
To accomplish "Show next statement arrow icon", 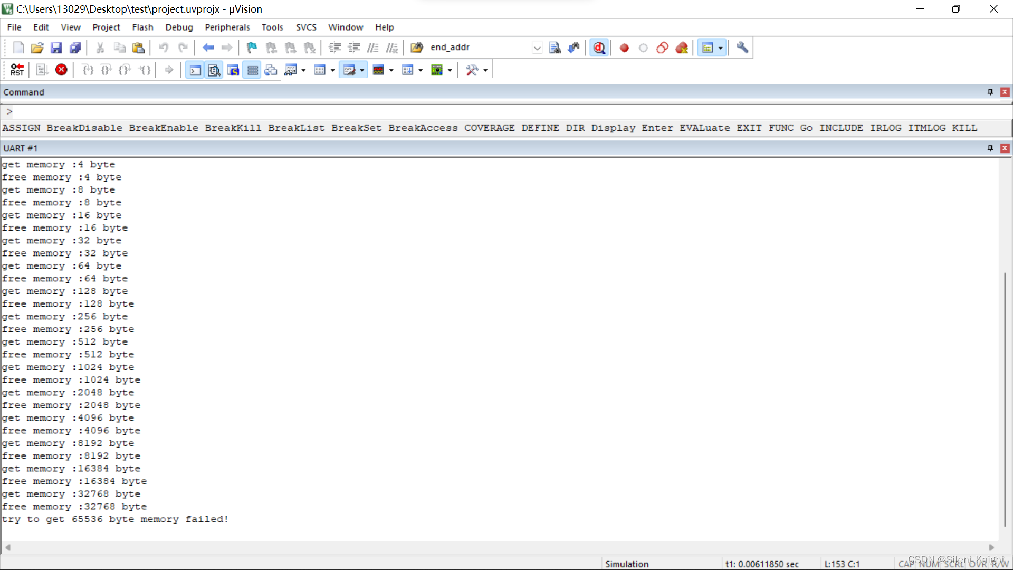I will pos(169,70).
